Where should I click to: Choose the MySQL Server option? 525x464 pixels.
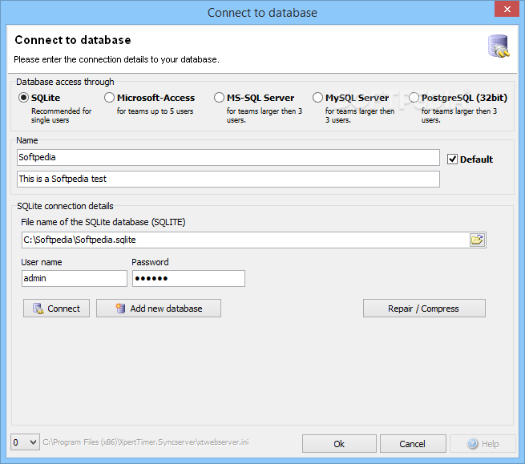tap(317, 98)
